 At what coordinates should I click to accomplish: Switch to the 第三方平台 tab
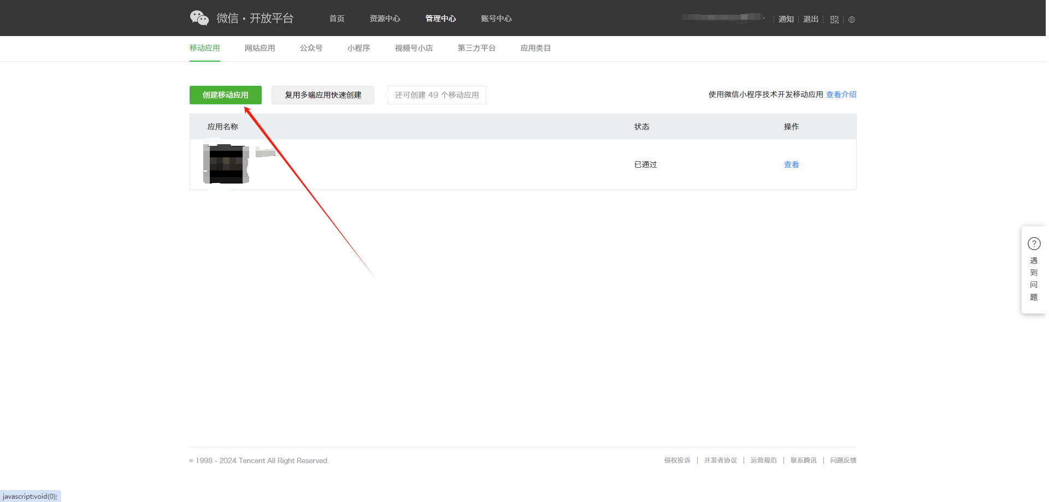click(476, 48)
